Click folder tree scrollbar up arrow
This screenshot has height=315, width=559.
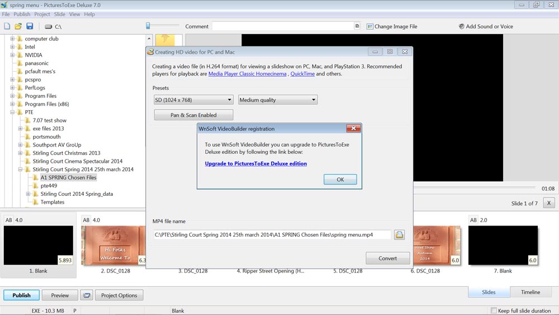[149, 39]
